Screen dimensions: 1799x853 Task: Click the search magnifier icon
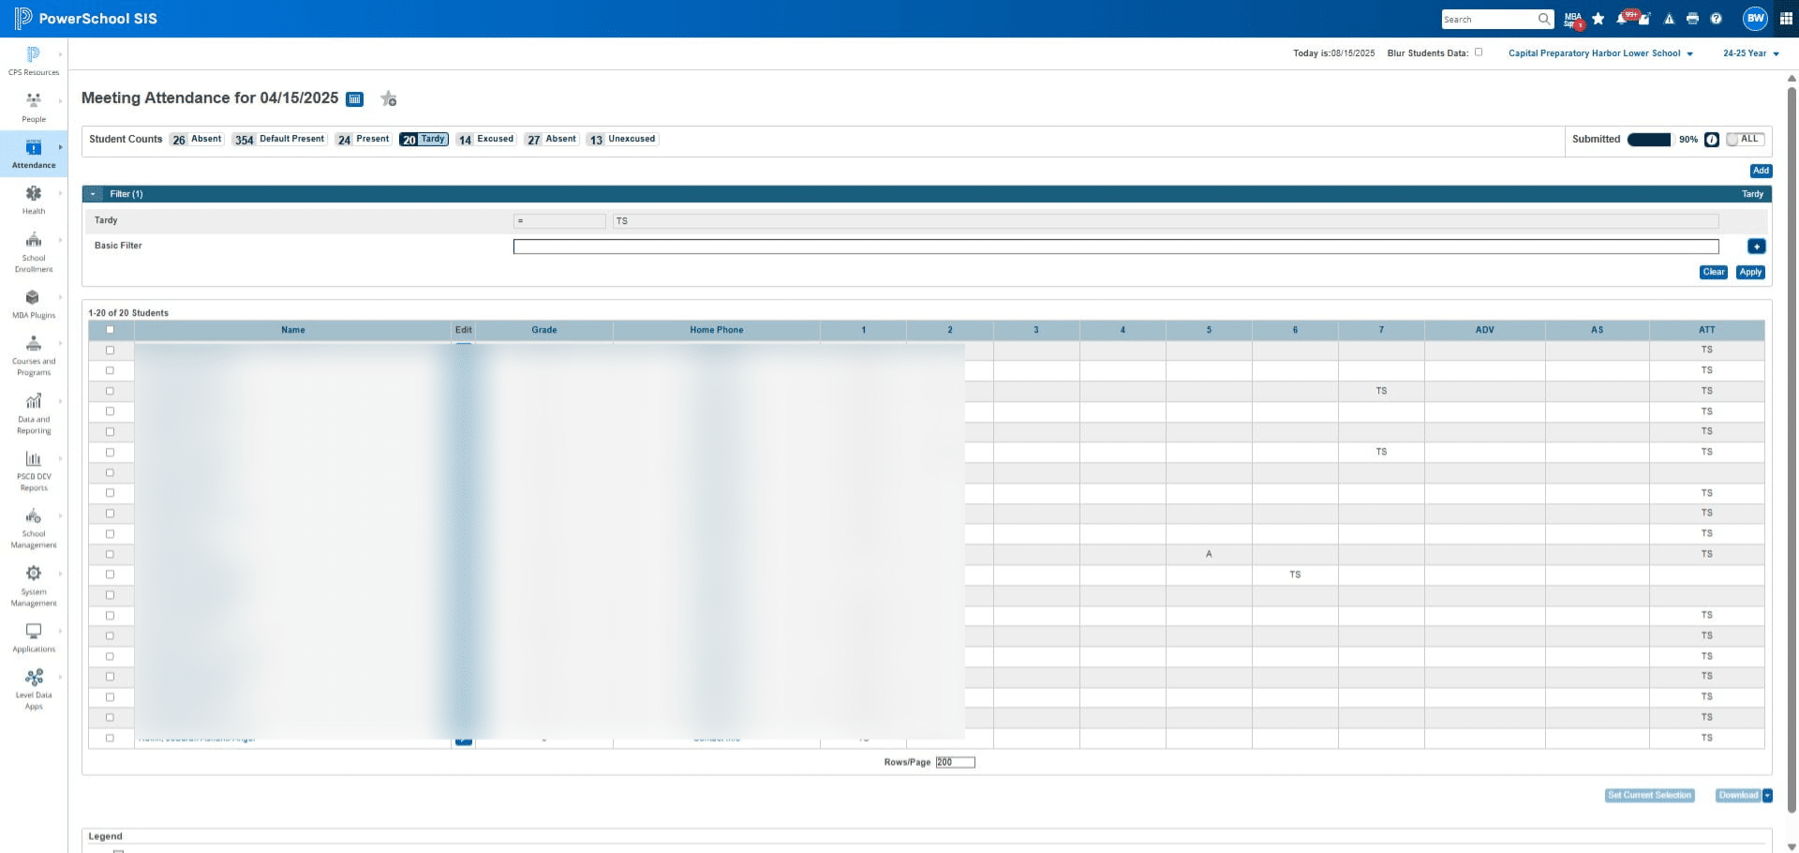point(1543,19)
